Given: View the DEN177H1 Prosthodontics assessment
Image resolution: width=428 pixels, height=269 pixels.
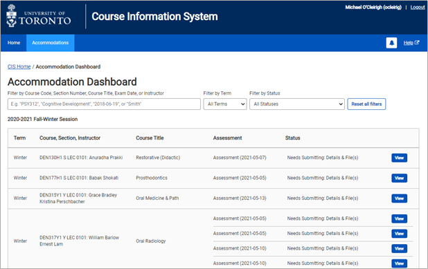Looking at the screenshot, I should pyautogui.click(x=399, y=178).
